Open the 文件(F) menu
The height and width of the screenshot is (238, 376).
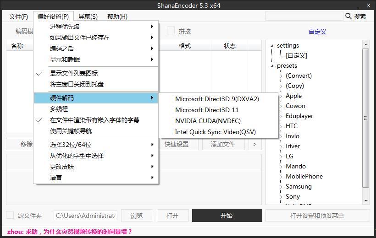pos(18,16)
